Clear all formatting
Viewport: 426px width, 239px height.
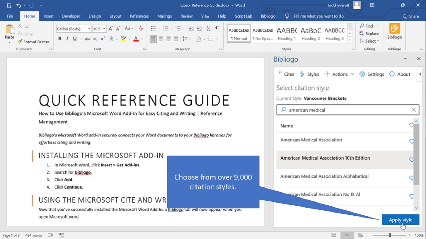141,29
